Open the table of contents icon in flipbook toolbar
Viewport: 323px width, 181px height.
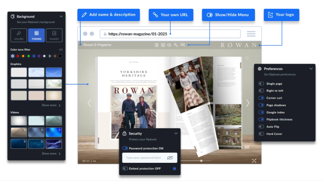(156, 45)
